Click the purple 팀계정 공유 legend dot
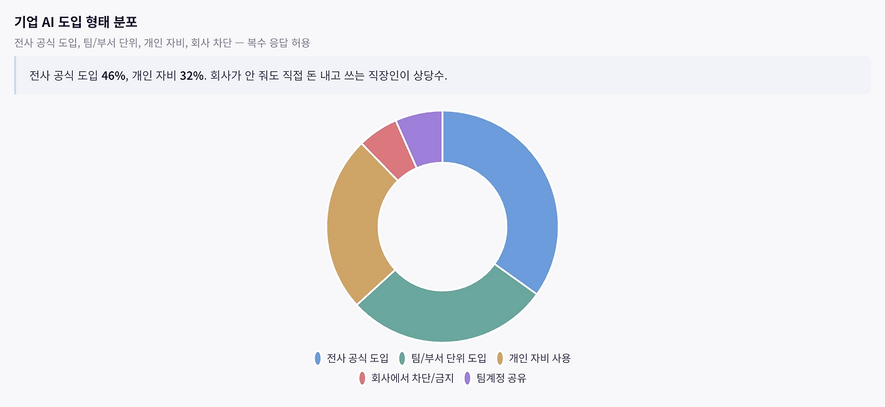 pos(467,378)
